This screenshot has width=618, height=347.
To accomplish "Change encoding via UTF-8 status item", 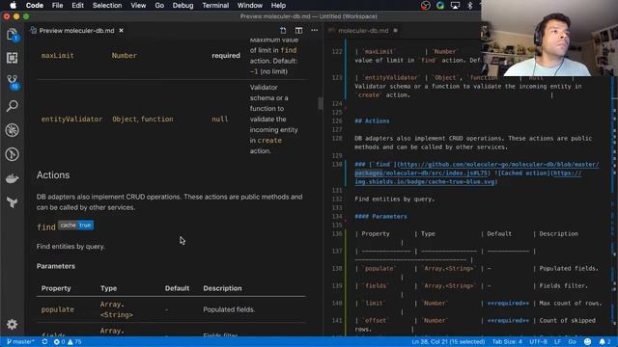I will pos(538,341).
